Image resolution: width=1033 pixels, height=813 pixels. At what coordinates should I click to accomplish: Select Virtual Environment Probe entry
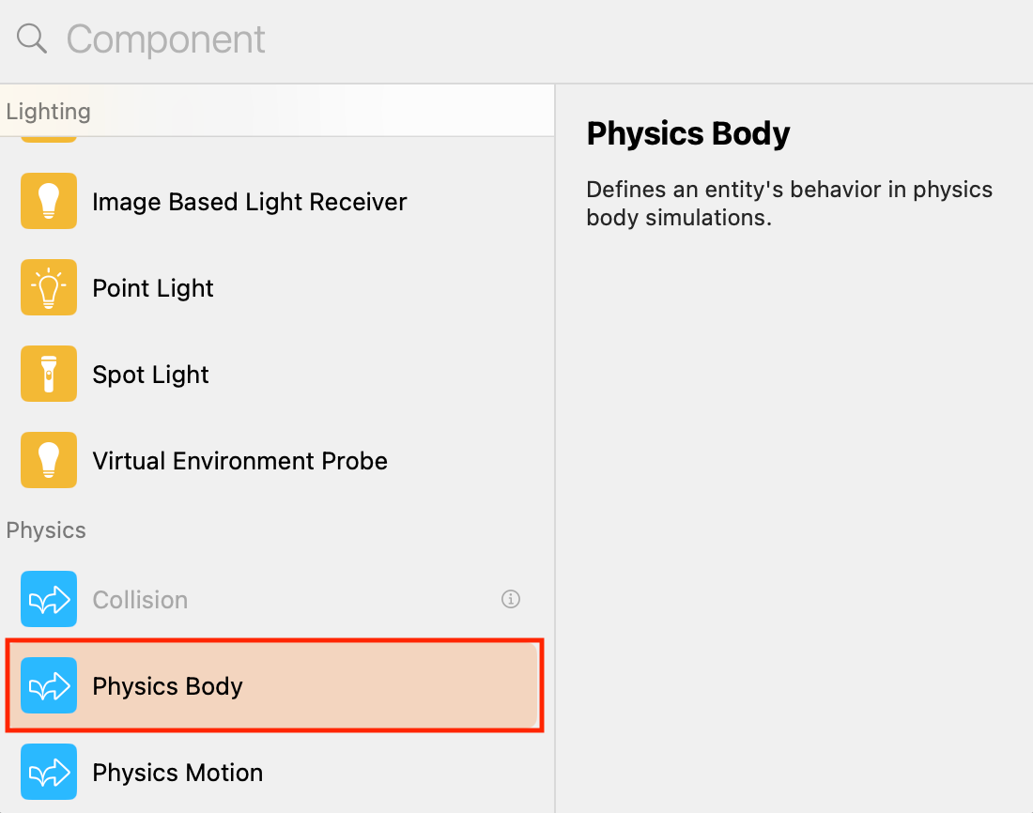pyautogui.click(x=239, y=461)
